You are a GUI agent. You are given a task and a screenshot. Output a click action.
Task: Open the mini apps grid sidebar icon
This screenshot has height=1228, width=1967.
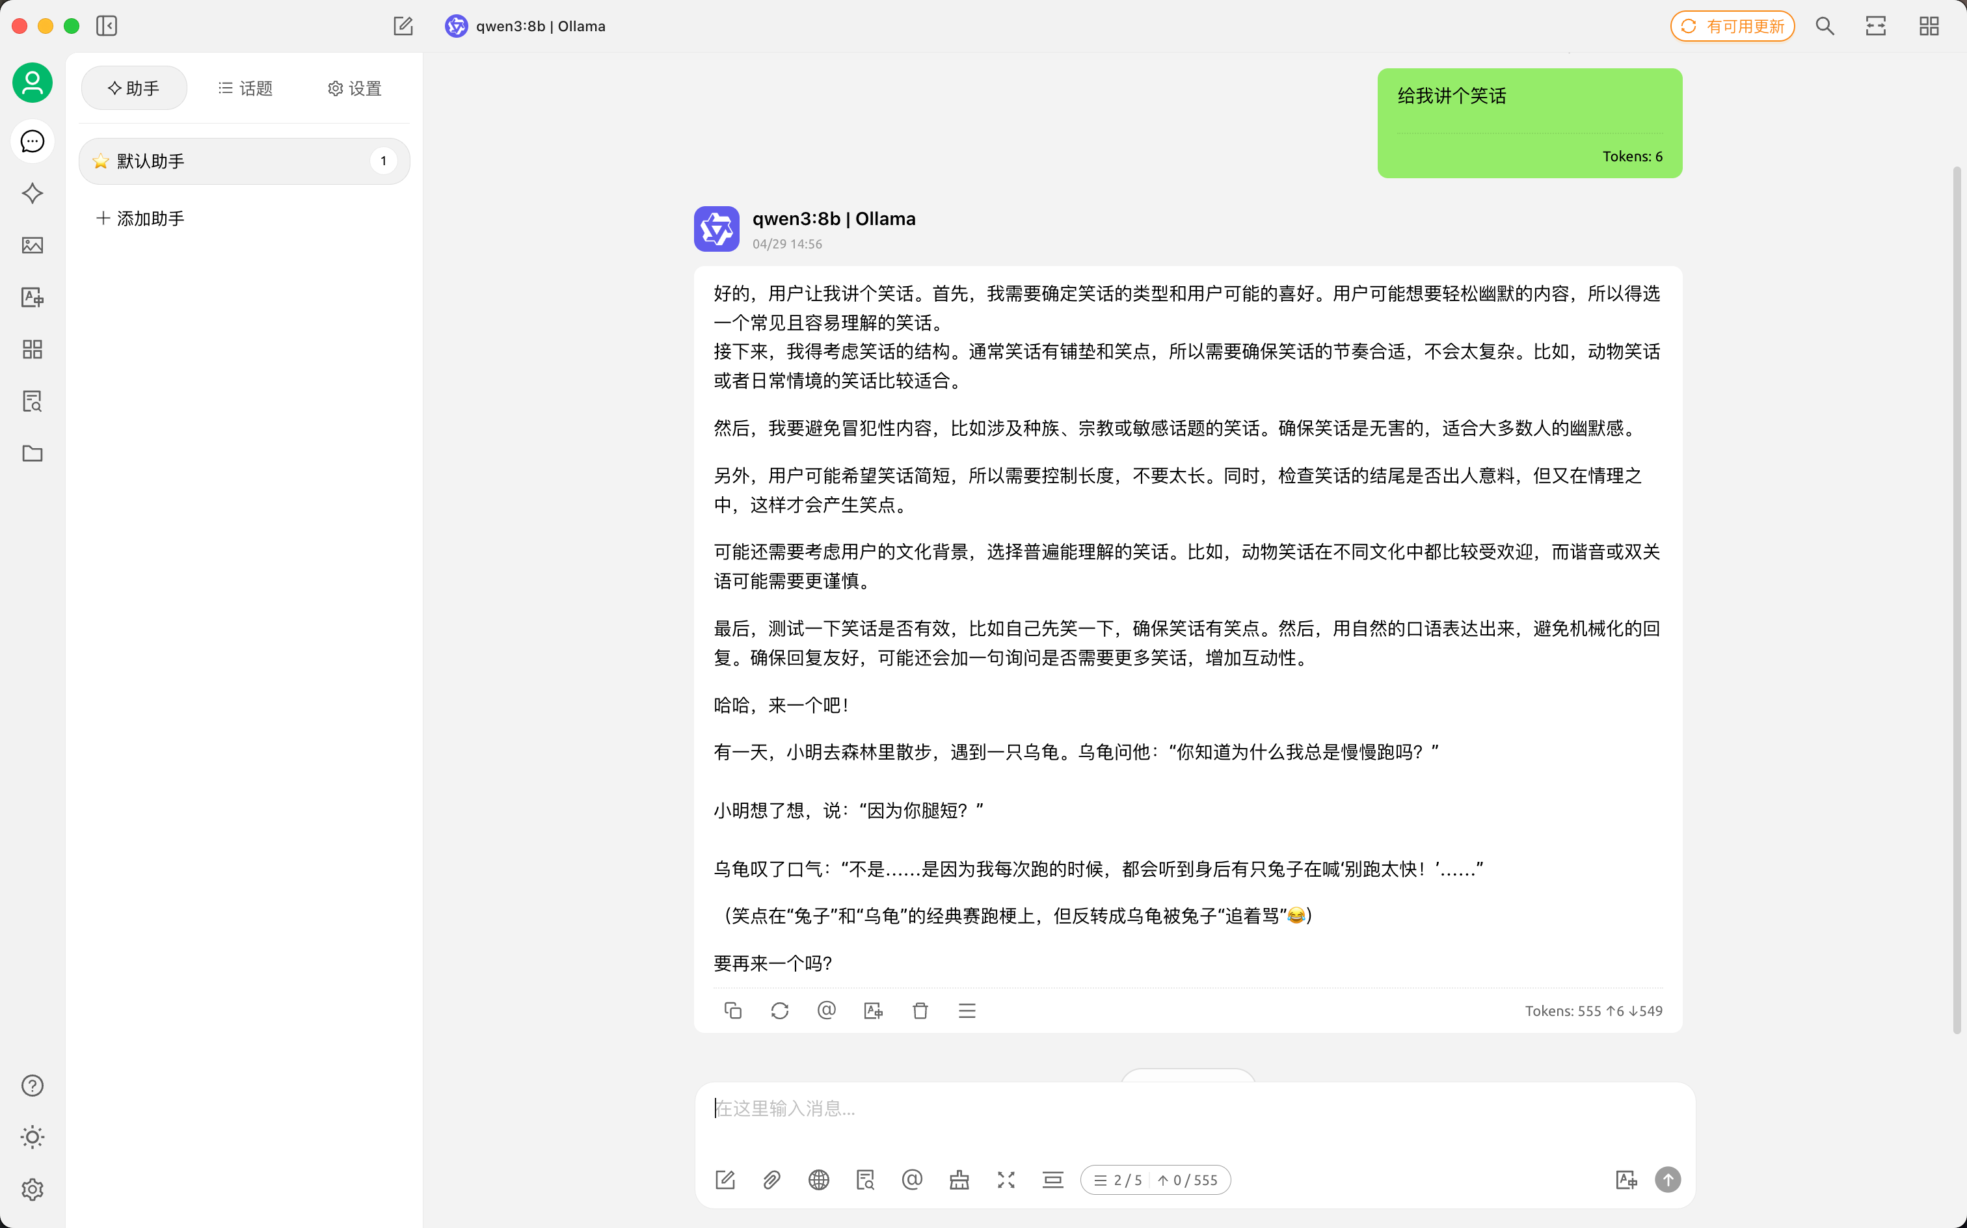tap(33, 349)
